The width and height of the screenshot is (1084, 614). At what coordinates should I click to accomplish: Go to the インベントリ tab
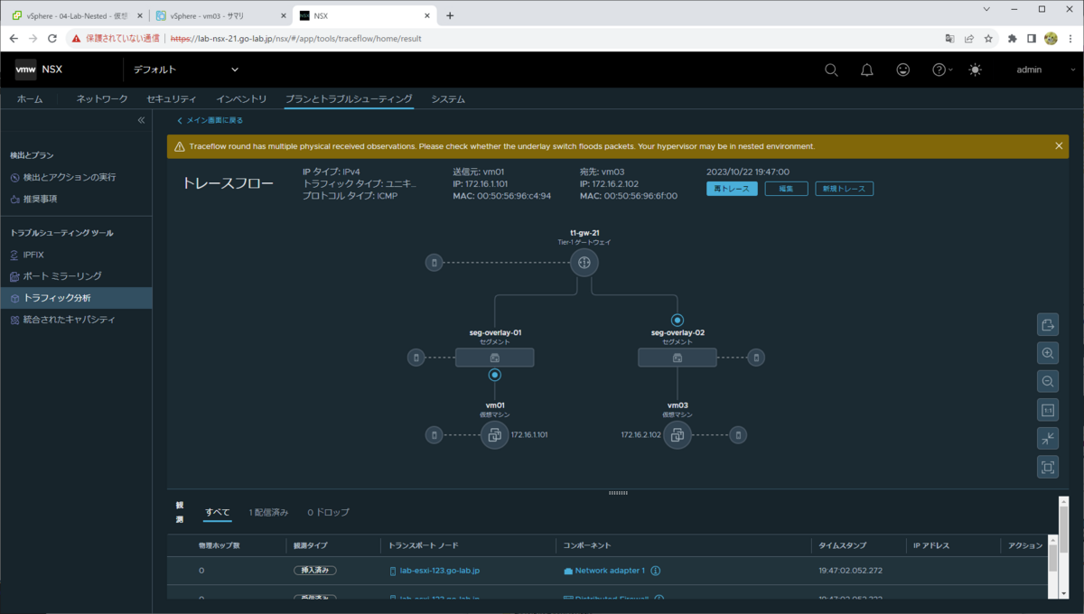click(241, 99)
